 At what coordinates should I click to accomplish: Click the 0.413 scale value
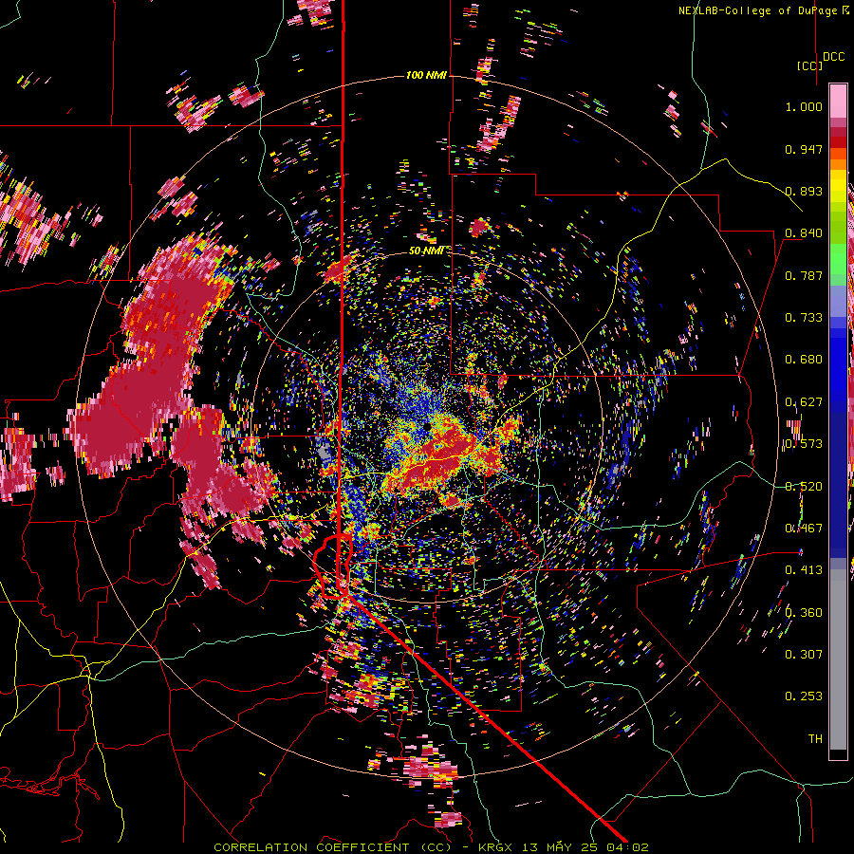804,570
